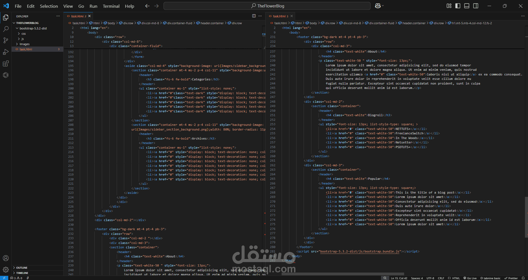Open the Source Control view
Viewport: 528px width, 280px height.
click(x=6, y=40)
